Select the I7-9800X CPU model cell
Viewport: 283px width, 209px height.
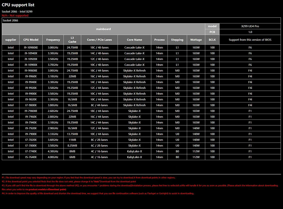pos(31,105)
